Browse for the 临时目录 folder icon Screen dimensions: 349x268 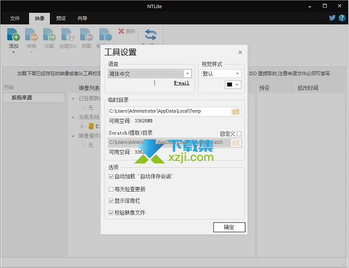(236, 112)
